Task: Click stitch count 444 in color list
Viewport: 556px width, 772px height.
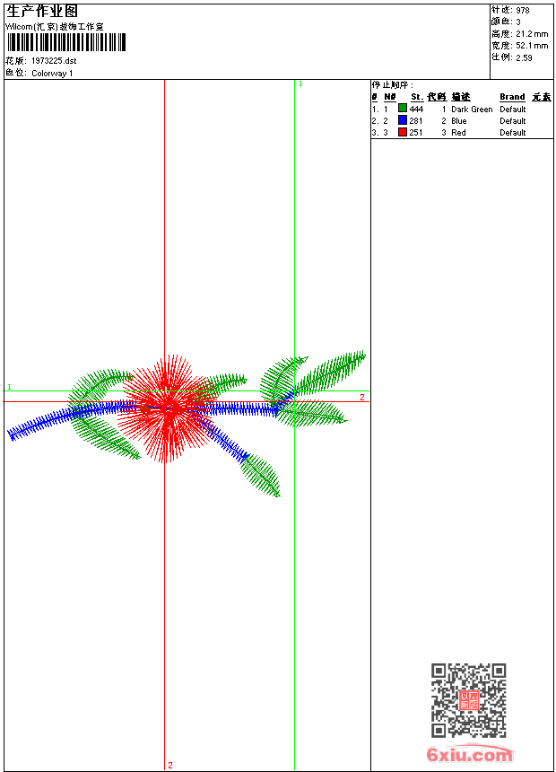Action: coord(416,110)
